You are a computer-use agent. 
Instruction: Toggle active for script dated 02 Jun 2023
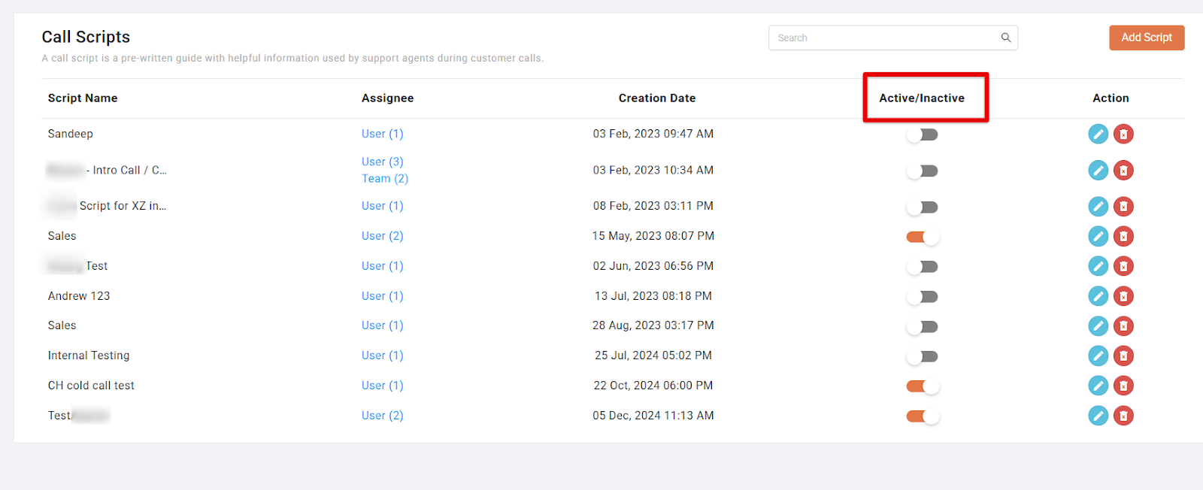click(922, 267)
